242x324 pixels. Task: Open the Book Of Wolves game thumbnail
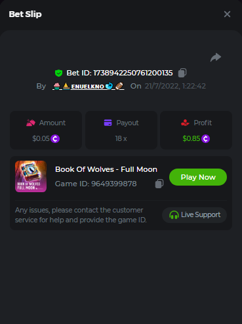pyautogui.click(x=31, y=176)
